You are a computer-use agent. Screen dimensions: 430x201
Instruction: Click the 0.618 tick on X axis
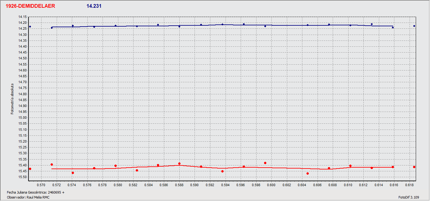pyautogui.click(x=410, y=185)
